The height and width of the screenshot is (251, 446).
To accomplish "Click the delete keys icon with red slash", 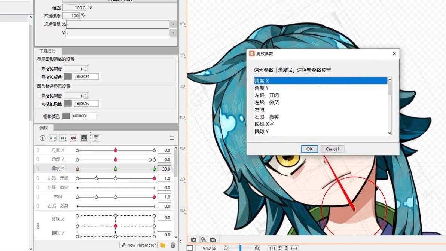I will coord(74,138).
